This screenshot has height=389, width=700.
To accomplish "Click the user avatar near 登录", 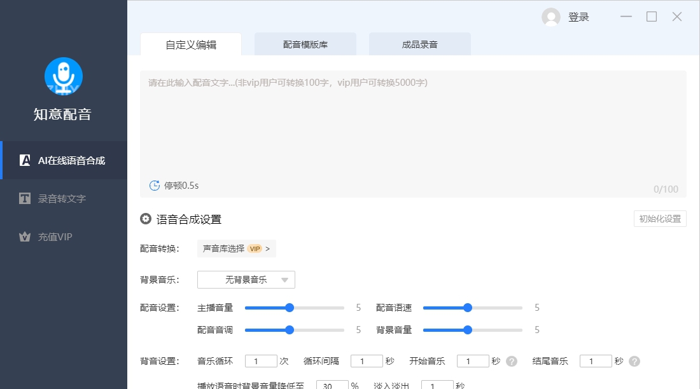I will point(550,17).
